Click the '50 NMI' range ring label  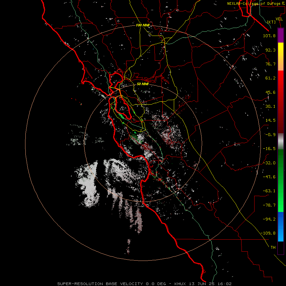point(143,84)
